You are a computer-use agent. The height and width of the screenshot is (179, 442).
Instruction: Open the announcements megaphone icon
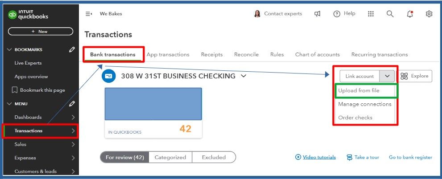pyautogui.click(x=318, y=14)
